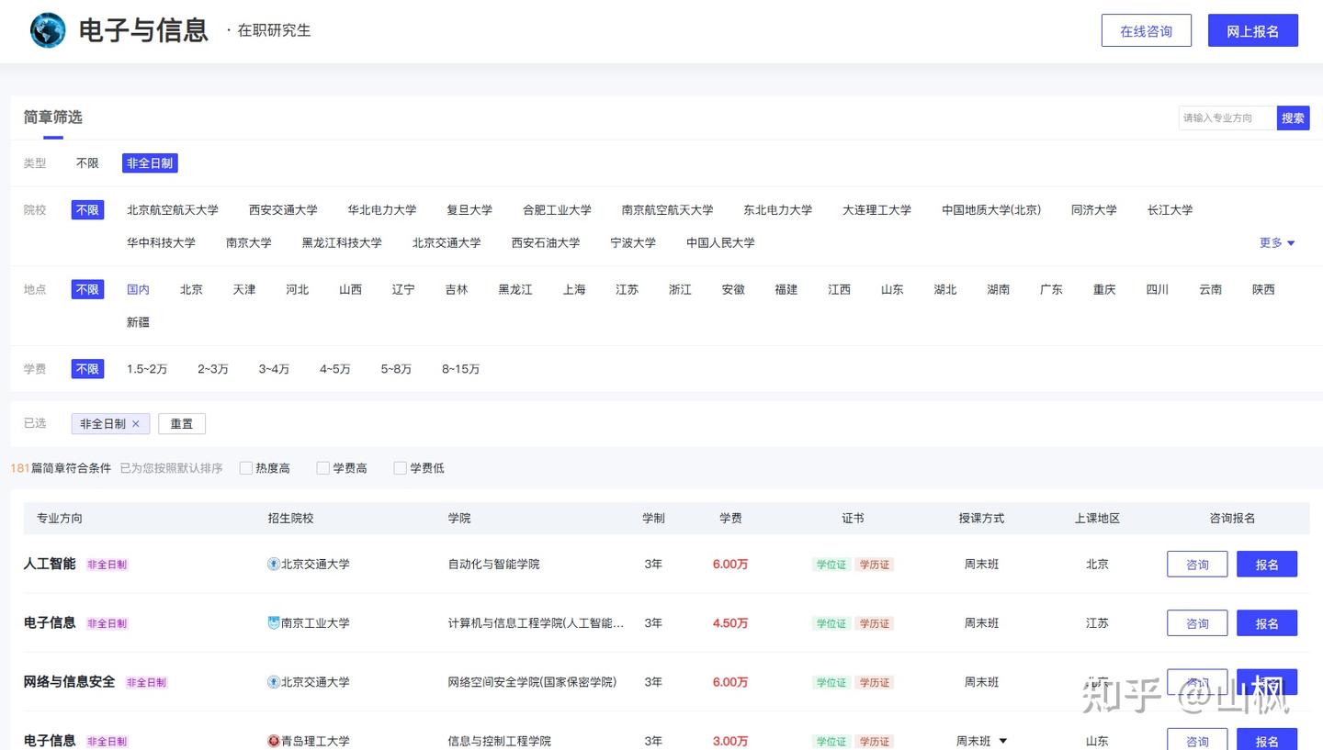Click the 网上报名 button

click(x=1253, y=31)
